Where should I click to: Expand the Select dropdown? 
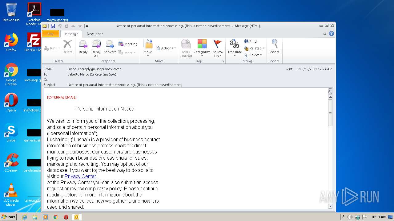[253, 55]
